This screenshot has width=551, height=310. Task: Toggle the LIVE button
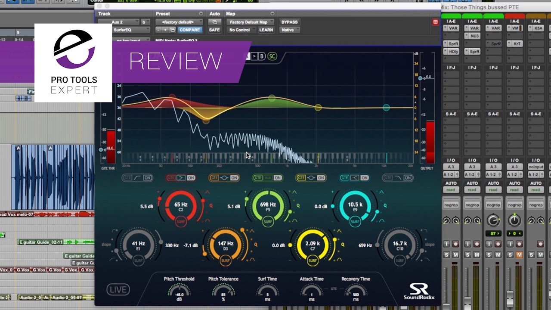pos(118,290)
